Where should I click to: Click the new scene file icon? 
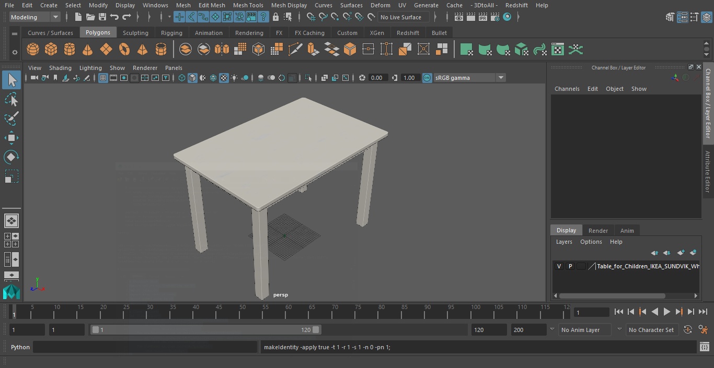(78, 17)
